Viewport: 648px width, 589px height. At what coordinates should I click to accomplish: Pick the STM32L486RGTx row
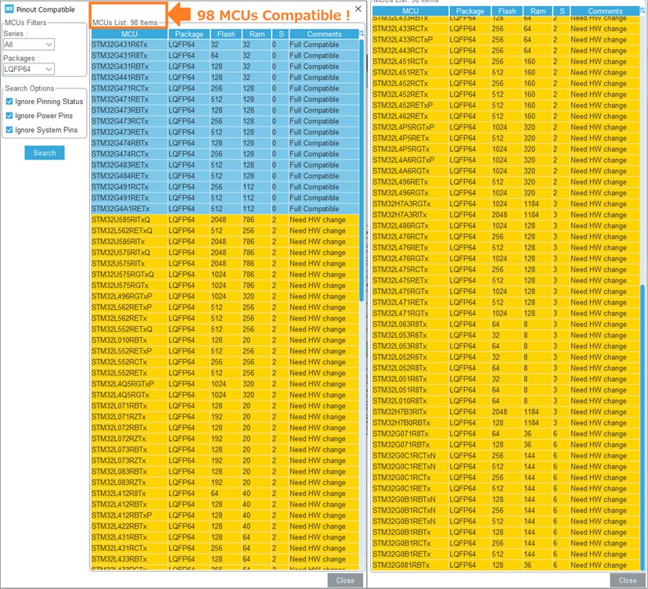[x=506, y=225]
